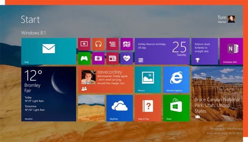This screenshot has width=248, height=142.
Task: Open the Desktop tile
Action: (x=91, y=108)
